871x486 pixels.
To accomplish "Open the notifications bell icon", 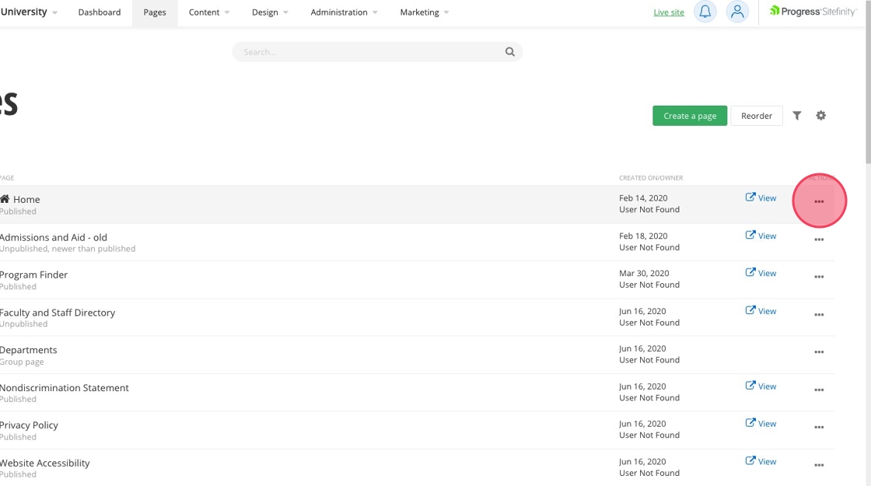I will 705,12.
